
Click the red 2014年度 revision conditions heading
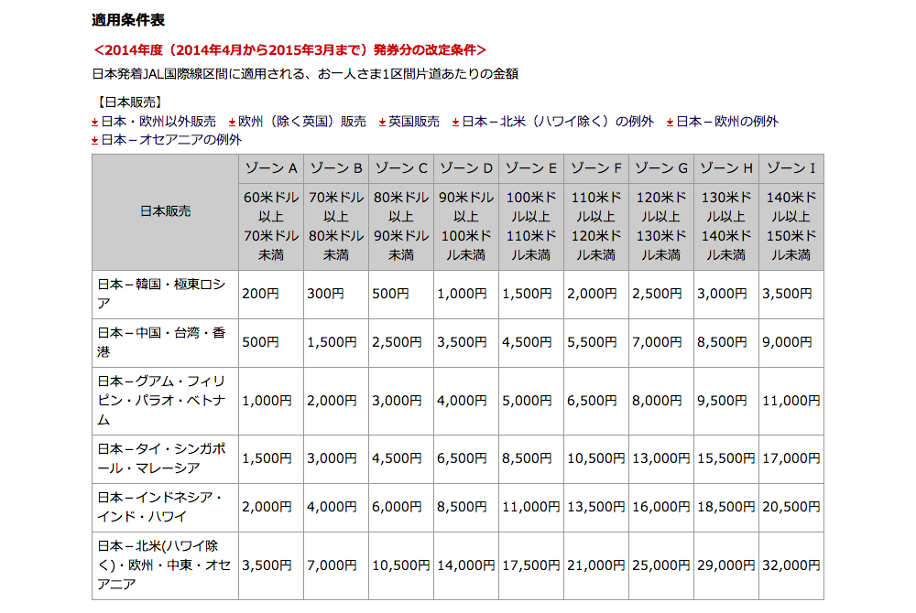click(289, 49)
